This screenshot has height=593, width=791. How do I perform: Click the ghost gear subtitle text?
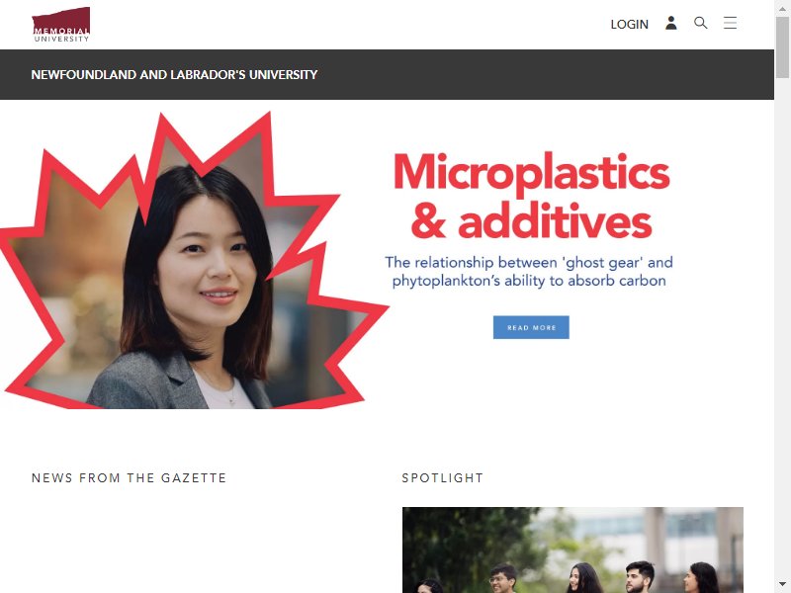529,271
